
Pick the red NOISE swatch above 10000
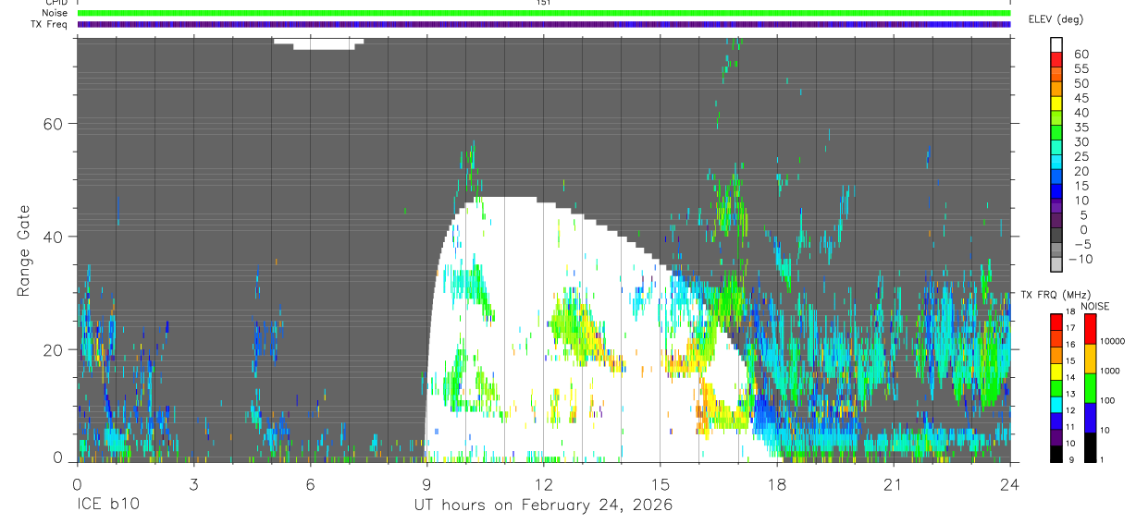[1090, 329]
